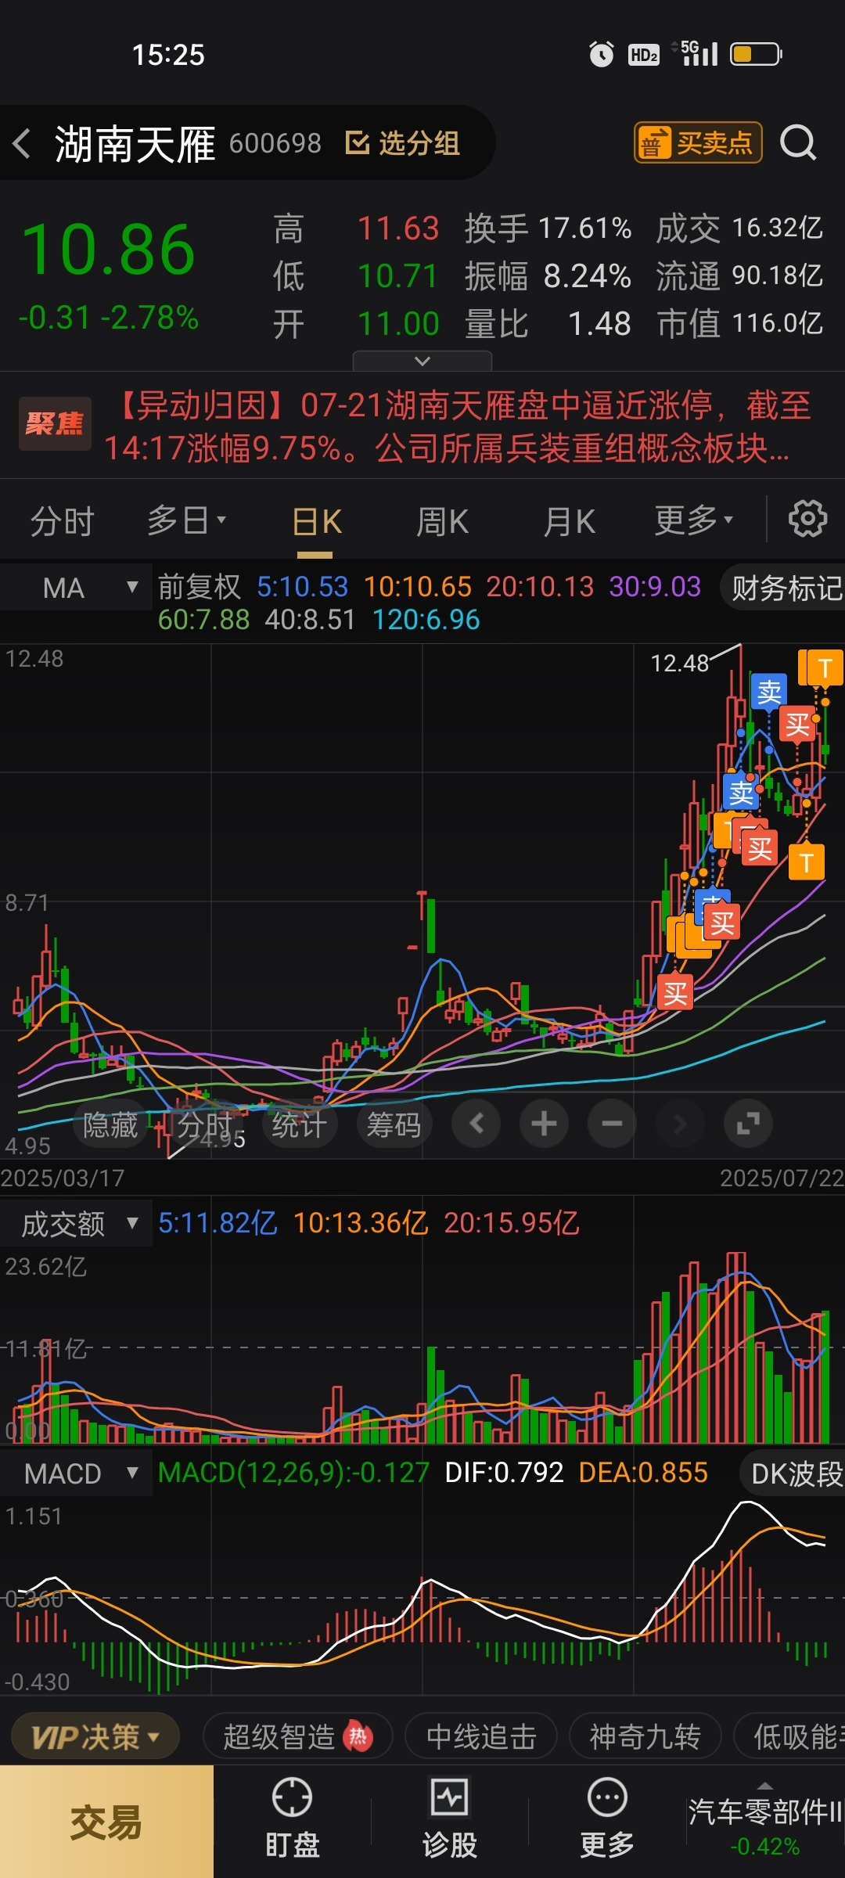Tap the 分时 overlay button on chart
This screenshot has height=1878, width=845.
coord(205,1124)
